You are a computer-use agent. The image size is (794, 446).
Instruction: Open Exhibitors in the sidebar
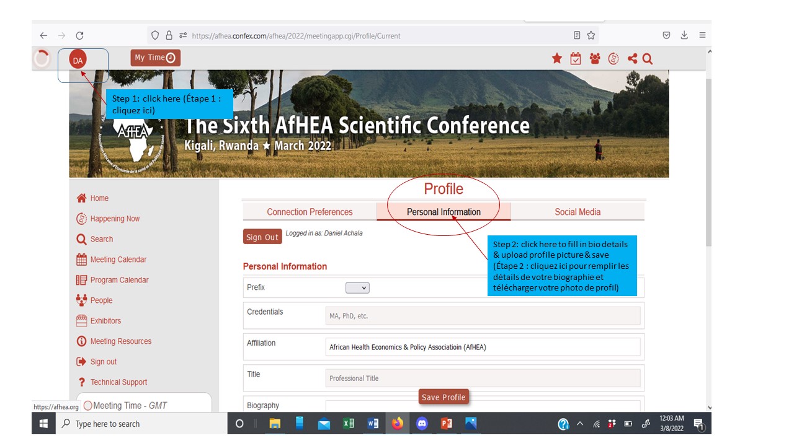pyautogui.click(x=99, y=321)
